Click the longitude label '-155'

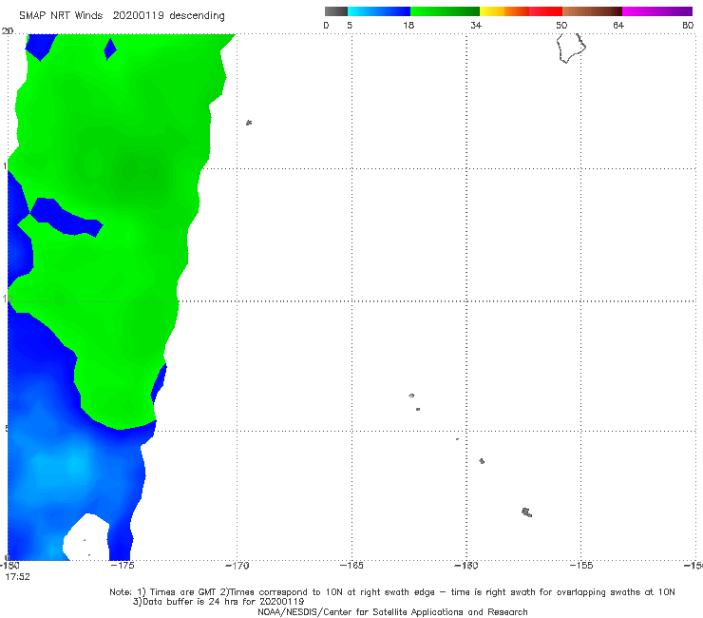point(581,566)
